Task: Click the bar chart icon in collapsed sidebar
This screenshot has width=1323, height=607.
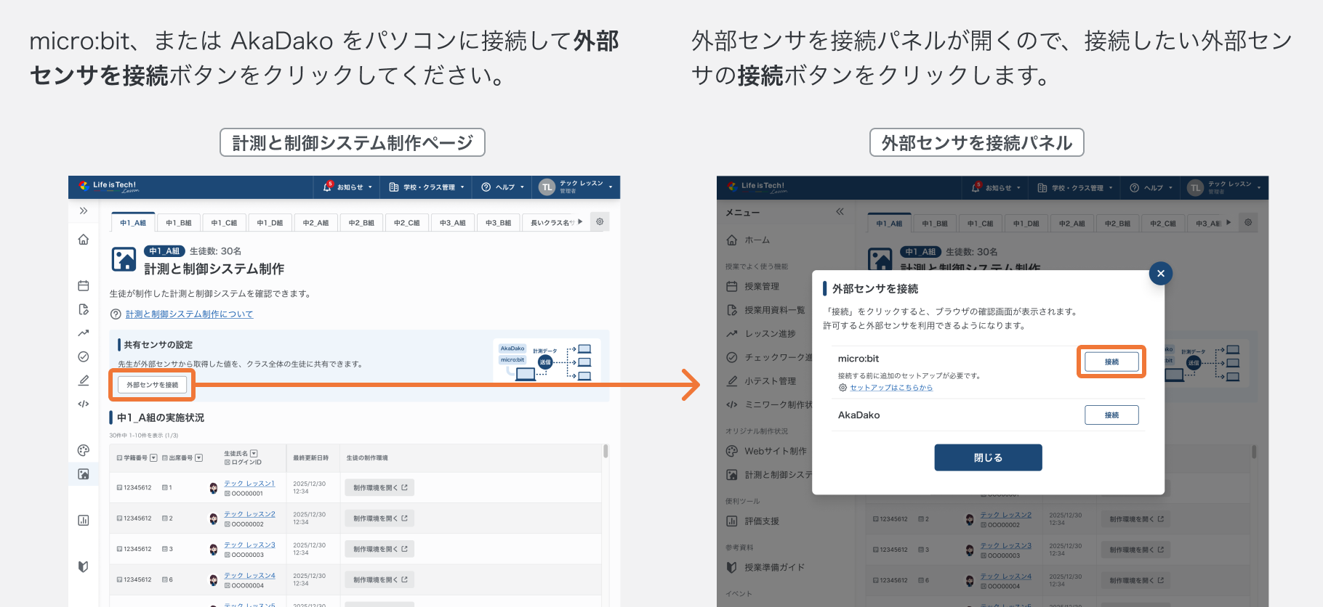Action: click(84, 520)
